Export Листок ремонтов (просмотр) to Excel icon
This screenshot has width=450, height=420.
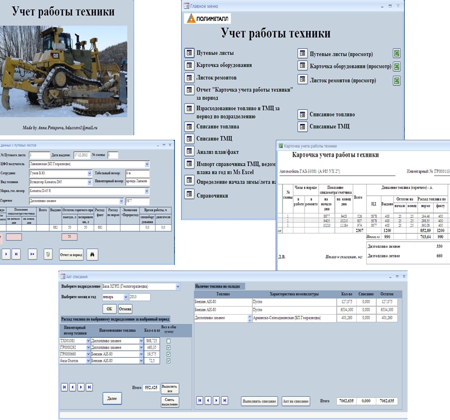[397, 81]
